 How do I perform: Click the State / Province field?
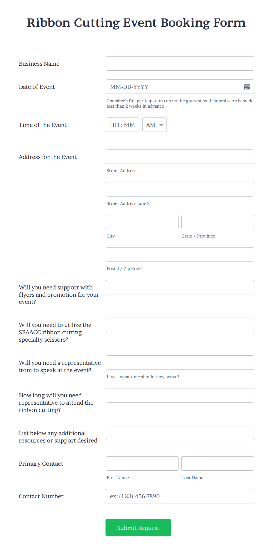(217, 222)
